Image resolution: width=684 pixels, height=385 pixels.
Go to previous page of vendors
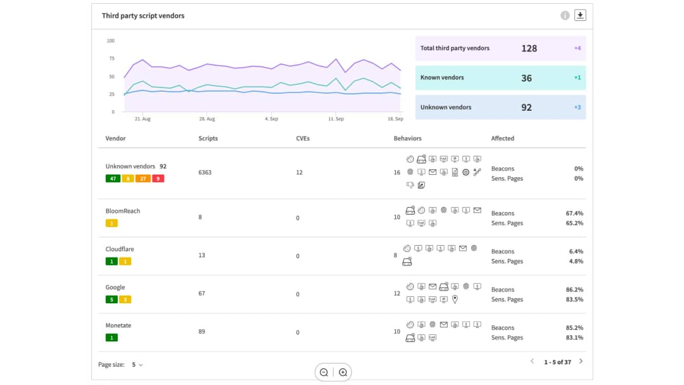(x=532, y=362)
